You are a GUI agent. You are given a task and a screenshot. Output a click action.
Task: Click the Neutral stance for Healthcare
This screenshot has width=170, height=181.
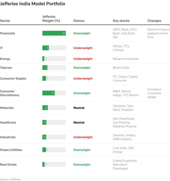79,122
